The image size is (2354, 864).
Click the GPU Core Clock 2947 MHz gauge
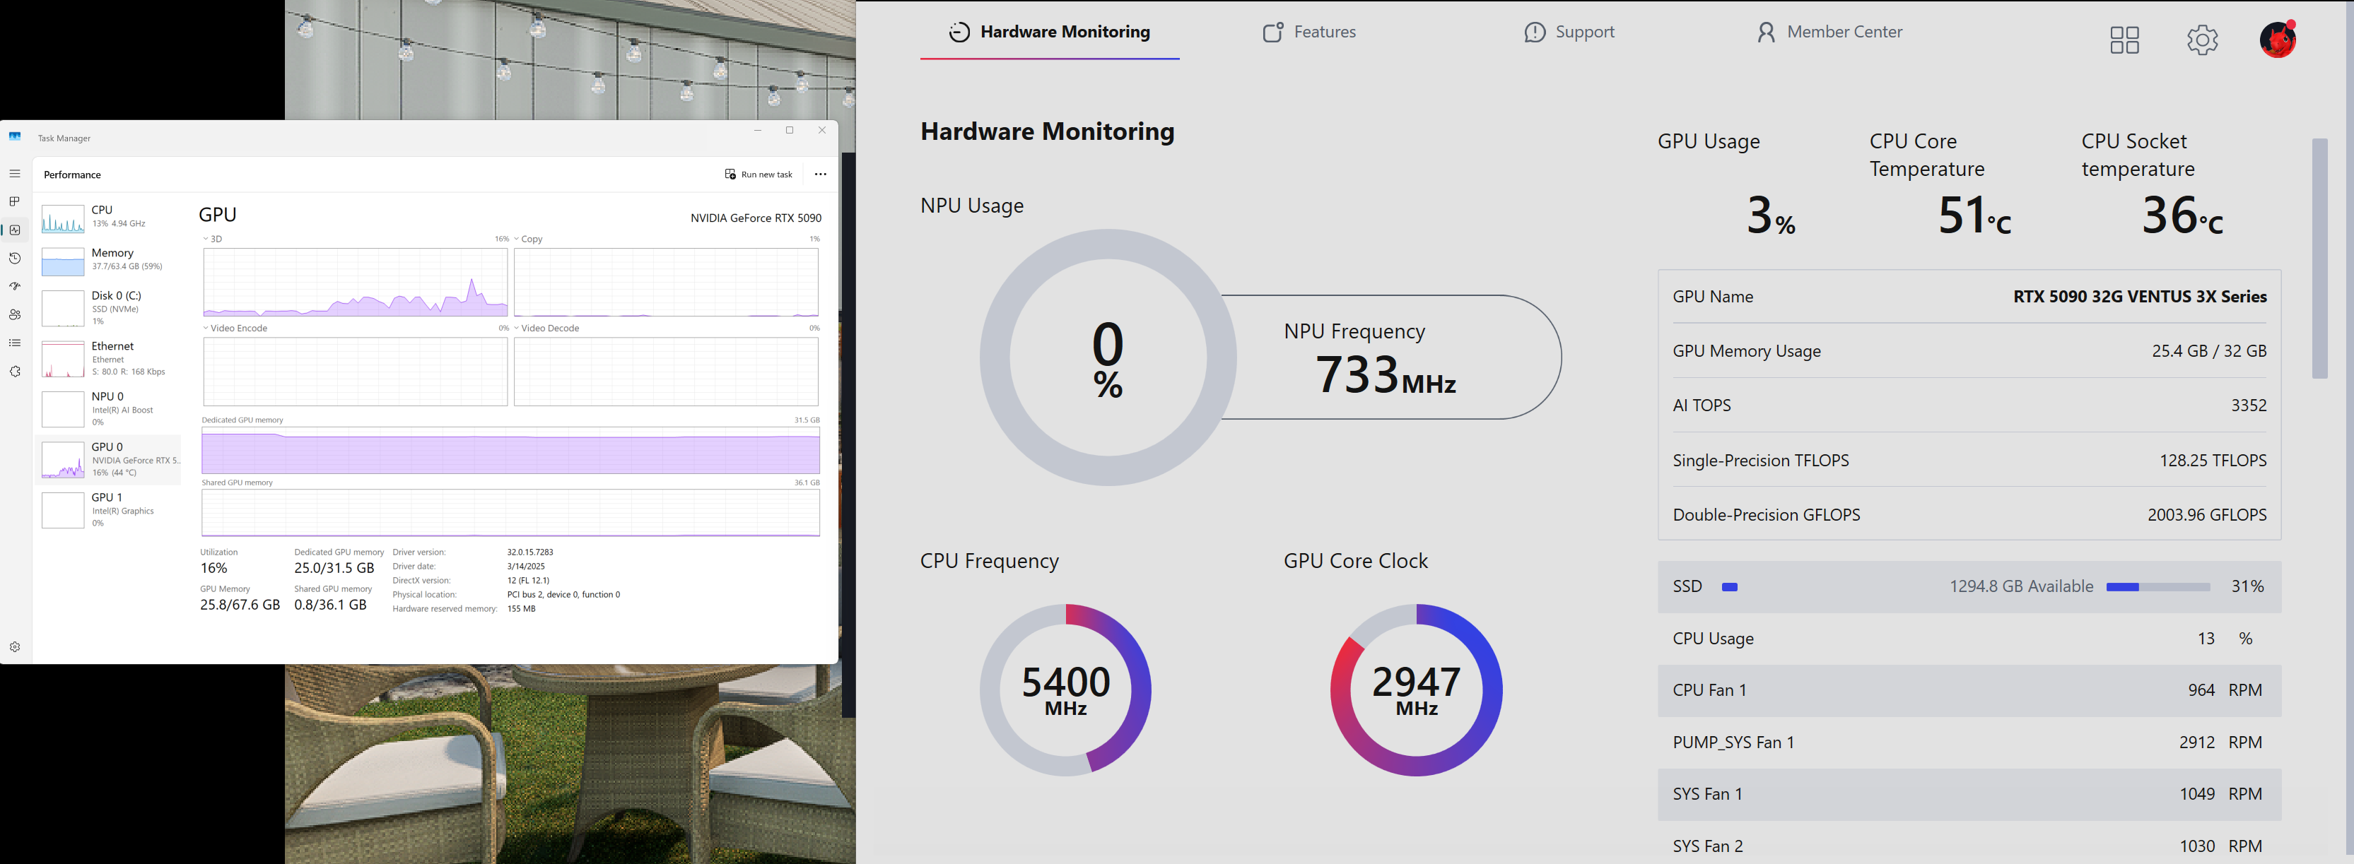[1417, 690]
